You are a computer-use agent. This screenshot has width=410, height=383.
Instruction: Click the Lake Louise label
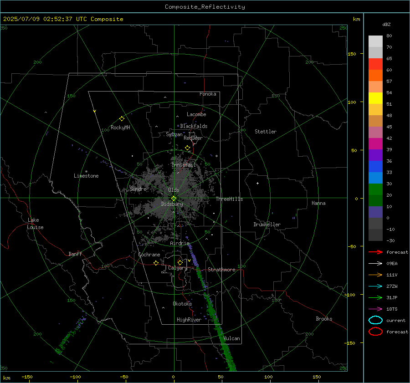tap(35, 224)
